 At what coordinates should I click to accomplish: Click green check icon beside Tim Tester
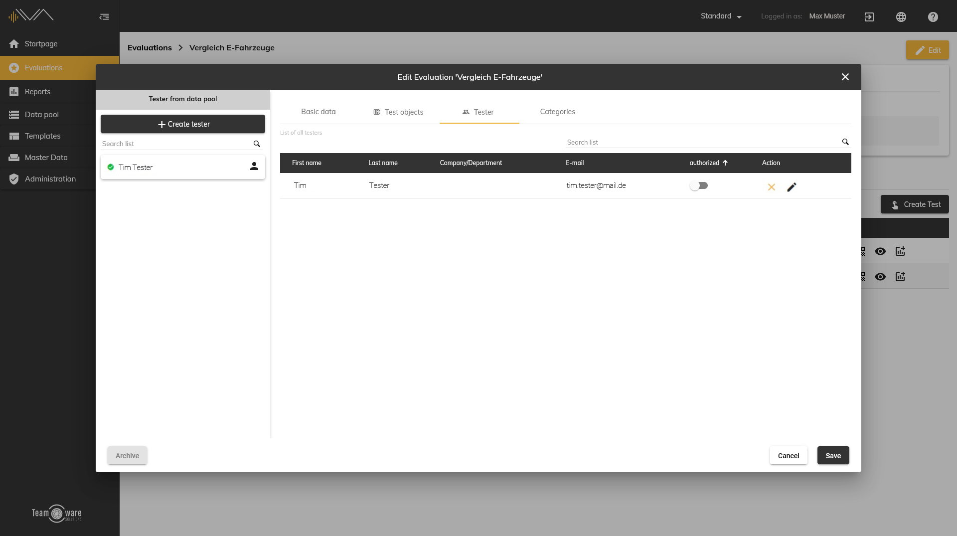point(111,167)
